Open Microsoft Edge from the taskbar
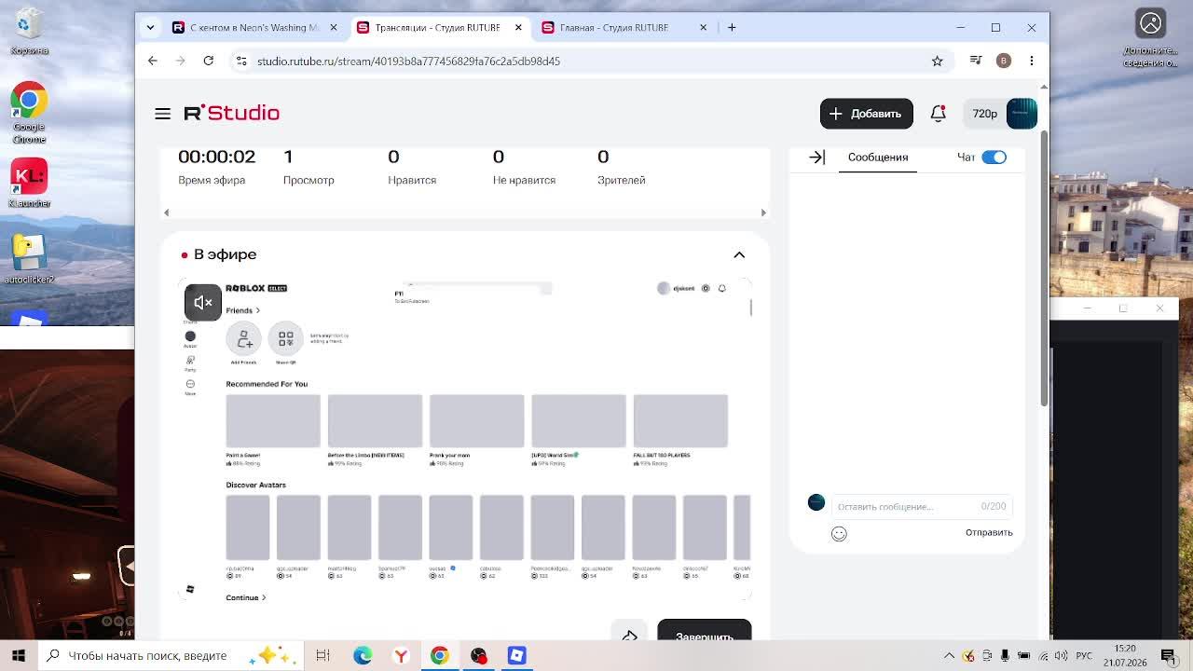 coord(363,655)
